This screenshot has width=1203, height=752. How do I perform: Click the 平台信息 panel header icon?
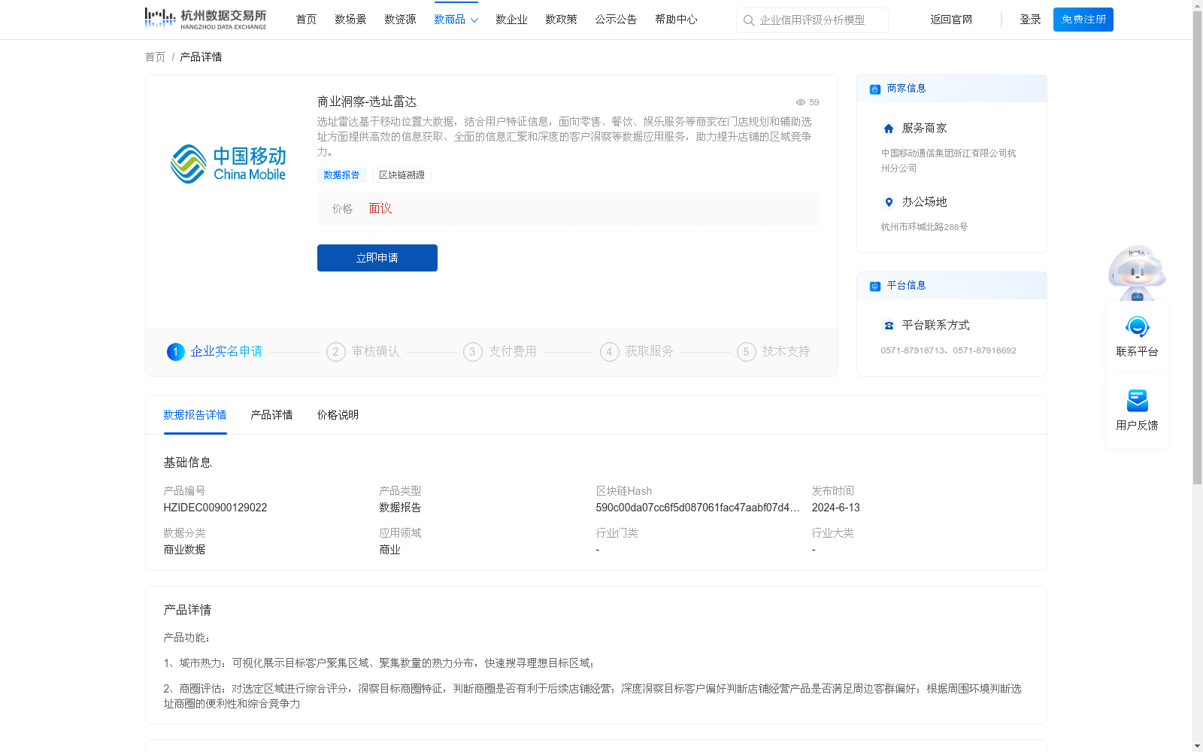tap(875, 286)
